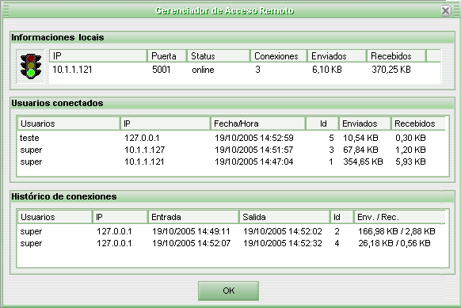Click the 10,54 KB sent value

(360, 138)
